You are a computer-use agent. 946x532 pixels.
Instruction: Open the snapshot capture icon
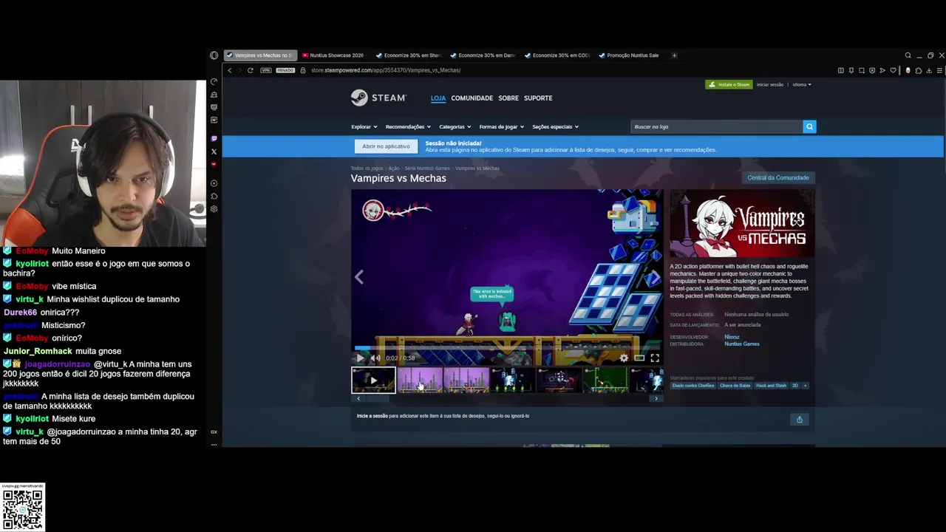(862, 70)
